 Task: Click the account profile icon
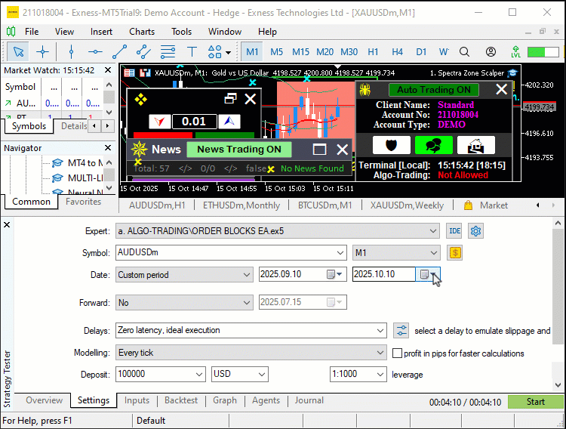pos(491,51)
